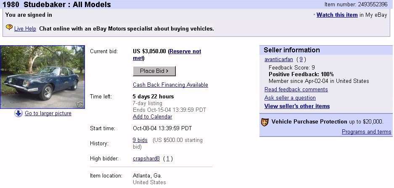Click the Live Help speech bubble icon

pos(9,28)
